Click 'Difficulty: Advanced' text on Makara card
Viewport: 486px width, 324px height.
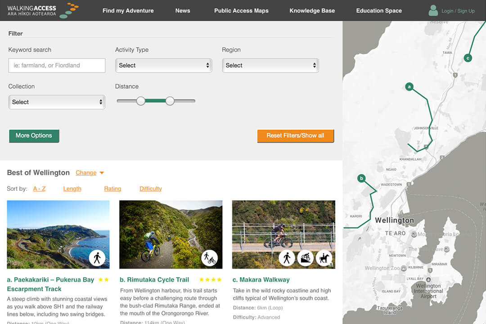256,317
